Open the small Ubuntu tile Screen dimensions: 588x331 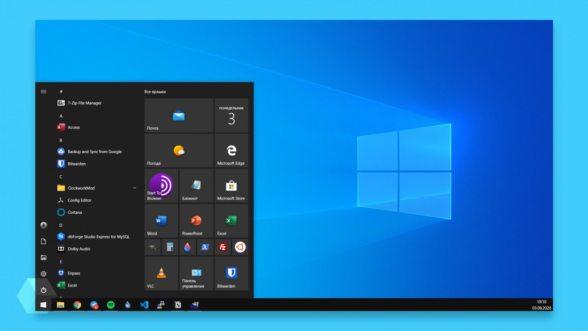coord(240,247)
